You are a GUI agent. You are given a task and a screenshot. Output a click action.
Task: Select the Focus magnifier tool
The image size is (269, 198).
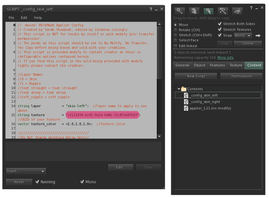click(x=180, y=11)
